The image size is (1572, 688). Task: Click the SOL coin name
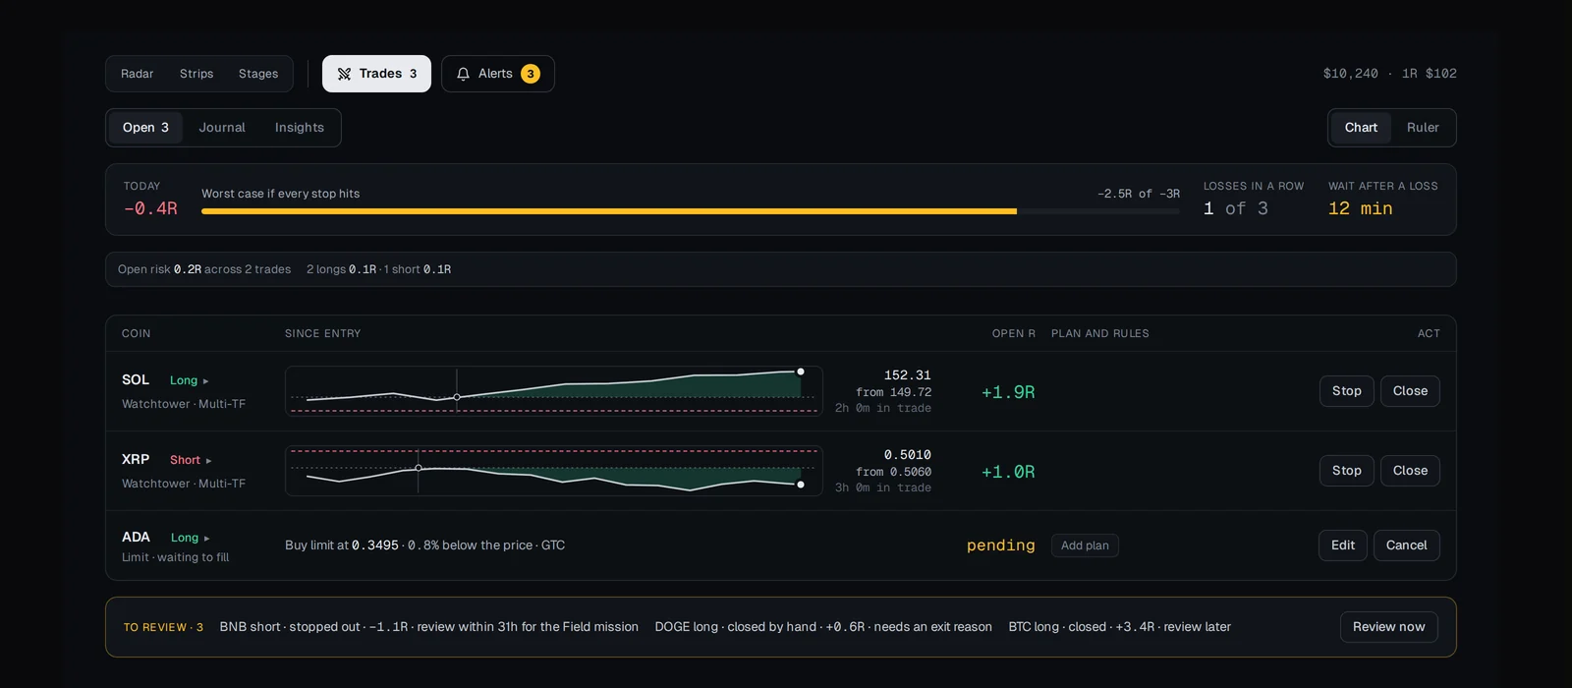(136, 380)
